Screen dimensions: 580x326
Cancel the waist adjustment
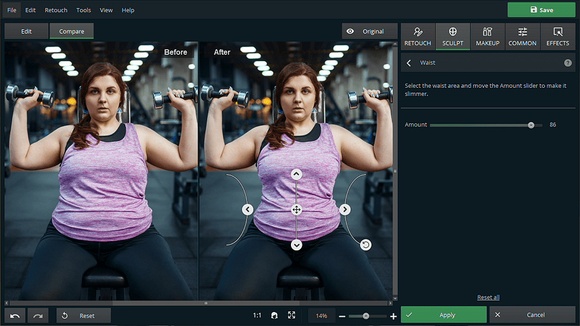tap(532, 315)
